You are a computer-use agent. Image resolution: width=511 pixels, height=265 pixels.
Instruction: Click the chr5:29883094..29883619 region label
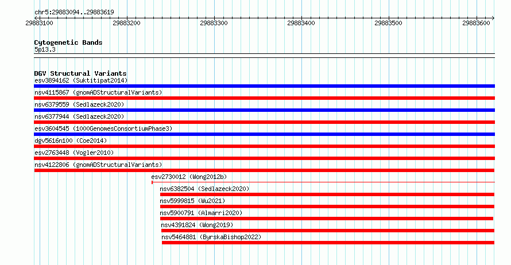74,13
